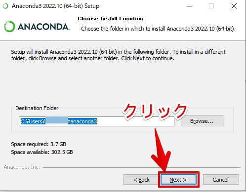This screenshot has height=192, width=246.
Task: Click the Anaconda icon in title bar
Action: [5, 6]
